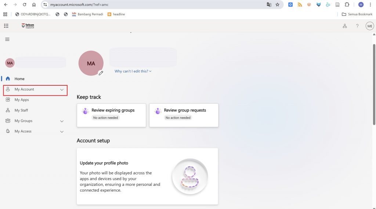
Task: Click the small MA avatar in the sidebar
Action: pos(10,63)
